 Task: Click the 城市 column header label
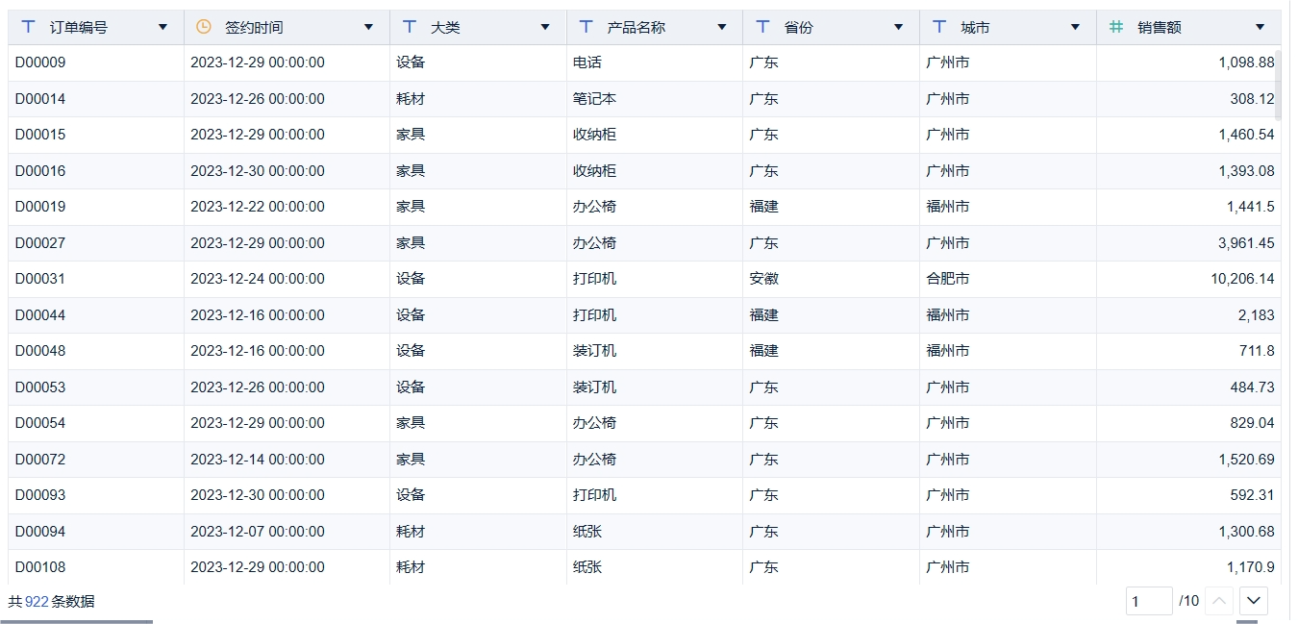pos(975,28)
